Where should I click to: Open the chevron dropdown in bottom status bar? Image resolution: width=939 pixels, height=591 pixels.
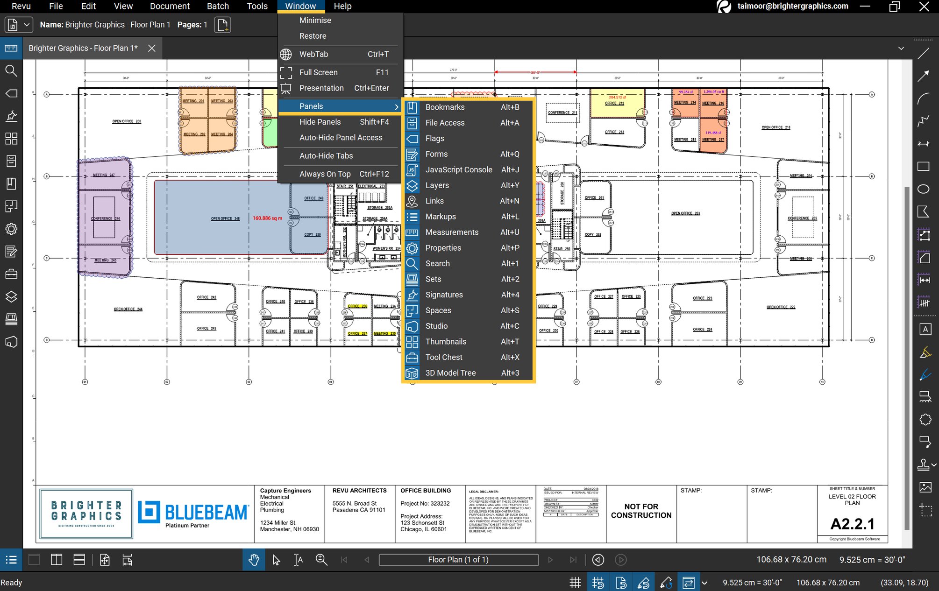pyautogui.click(x=704, y=583)
